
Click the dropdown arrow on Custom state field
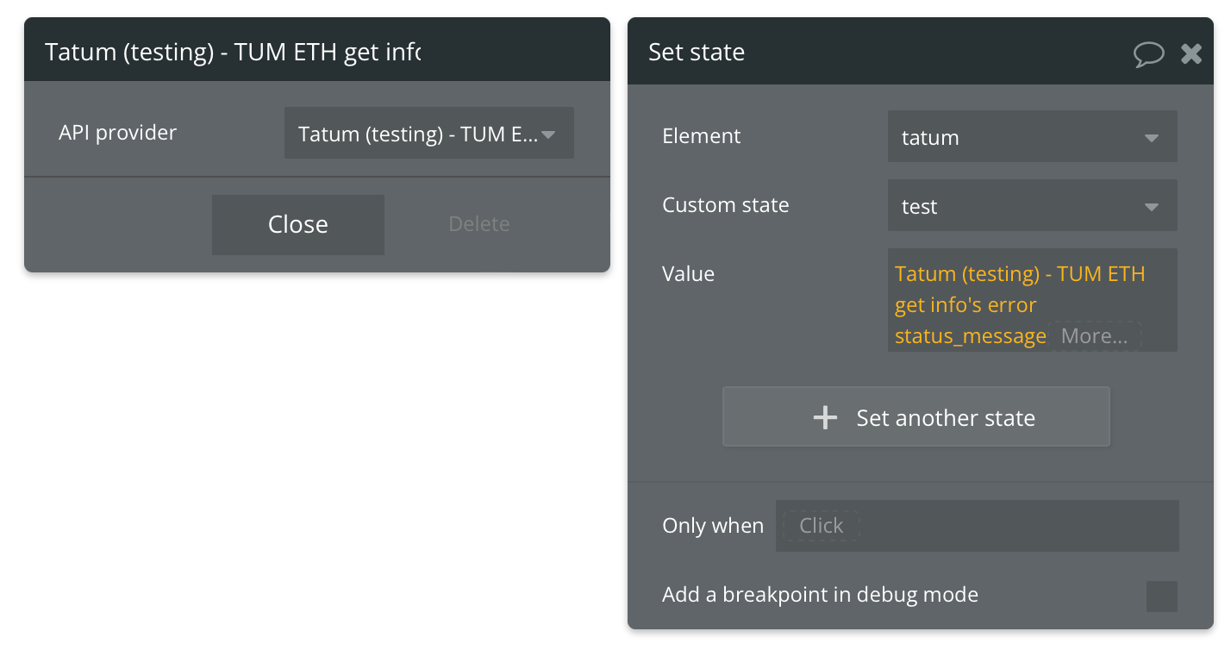coord(1151,207)
